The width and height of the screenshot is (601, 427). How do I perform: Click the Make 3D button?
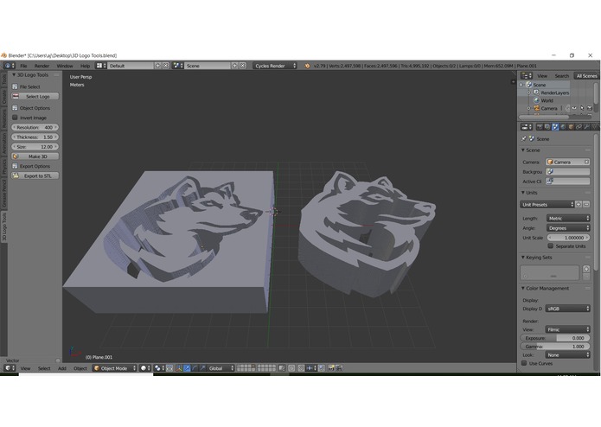pos(35,156)
